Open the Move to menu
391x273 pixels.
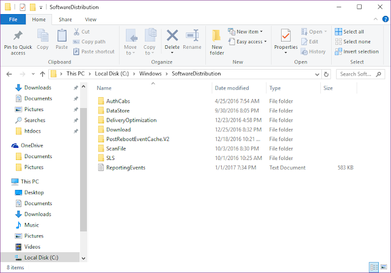click(x=130, y=42)
